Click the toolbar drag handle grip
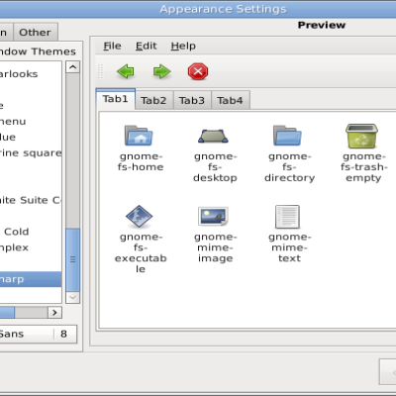 [x=101, y=71]
